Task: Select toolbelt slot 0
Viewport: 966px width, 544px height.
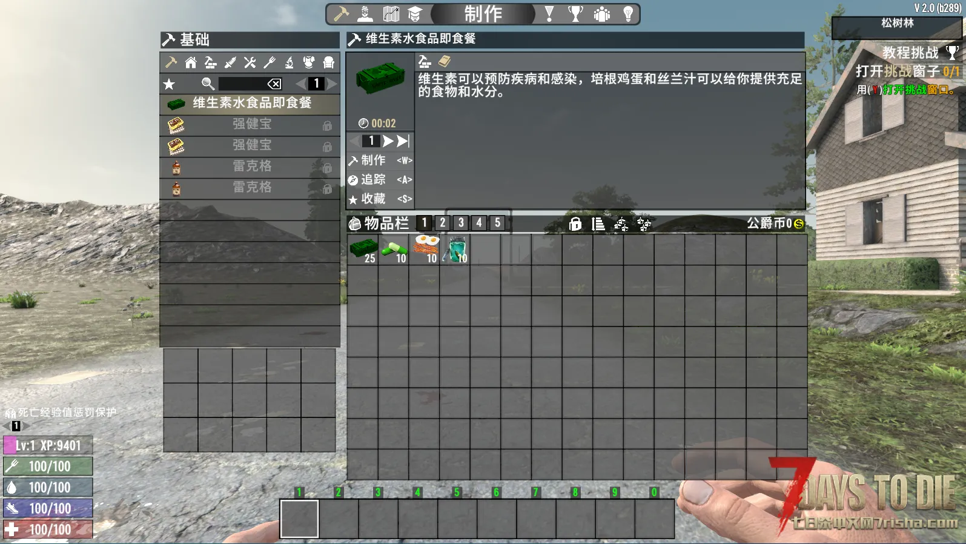Action: tap(654, 519)
